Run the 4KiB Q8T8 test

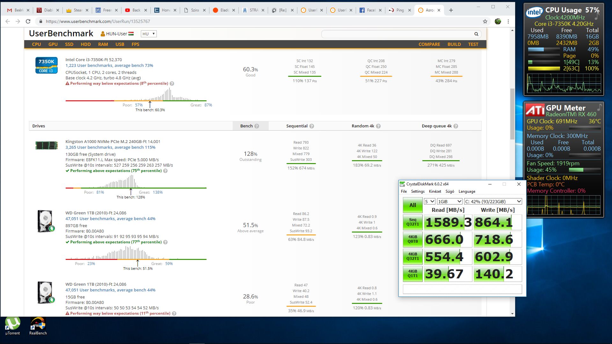[412, 239]
